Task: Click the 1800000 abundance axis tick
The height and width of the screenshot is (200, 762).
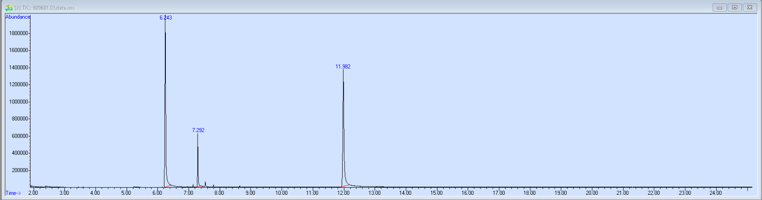Action: (19, 33)
